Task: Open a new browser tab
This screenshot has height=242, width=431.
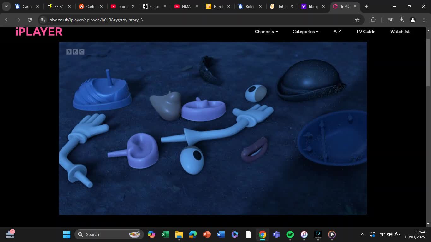Action: tap(366, 6)
